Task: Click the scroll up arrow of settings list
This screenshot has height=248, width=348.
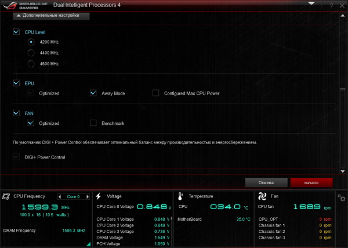Action: [342, 16]
